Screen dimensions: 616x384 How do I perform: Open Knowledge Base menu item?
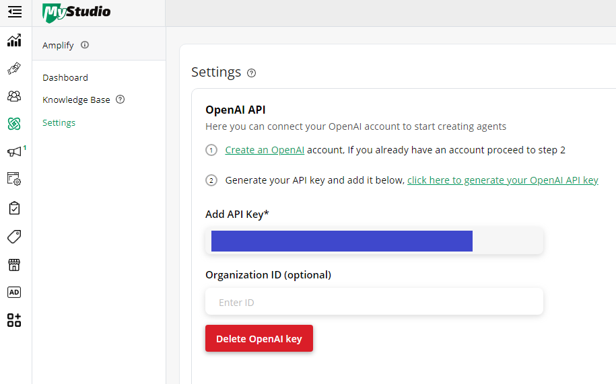click(x=76, y=100)
